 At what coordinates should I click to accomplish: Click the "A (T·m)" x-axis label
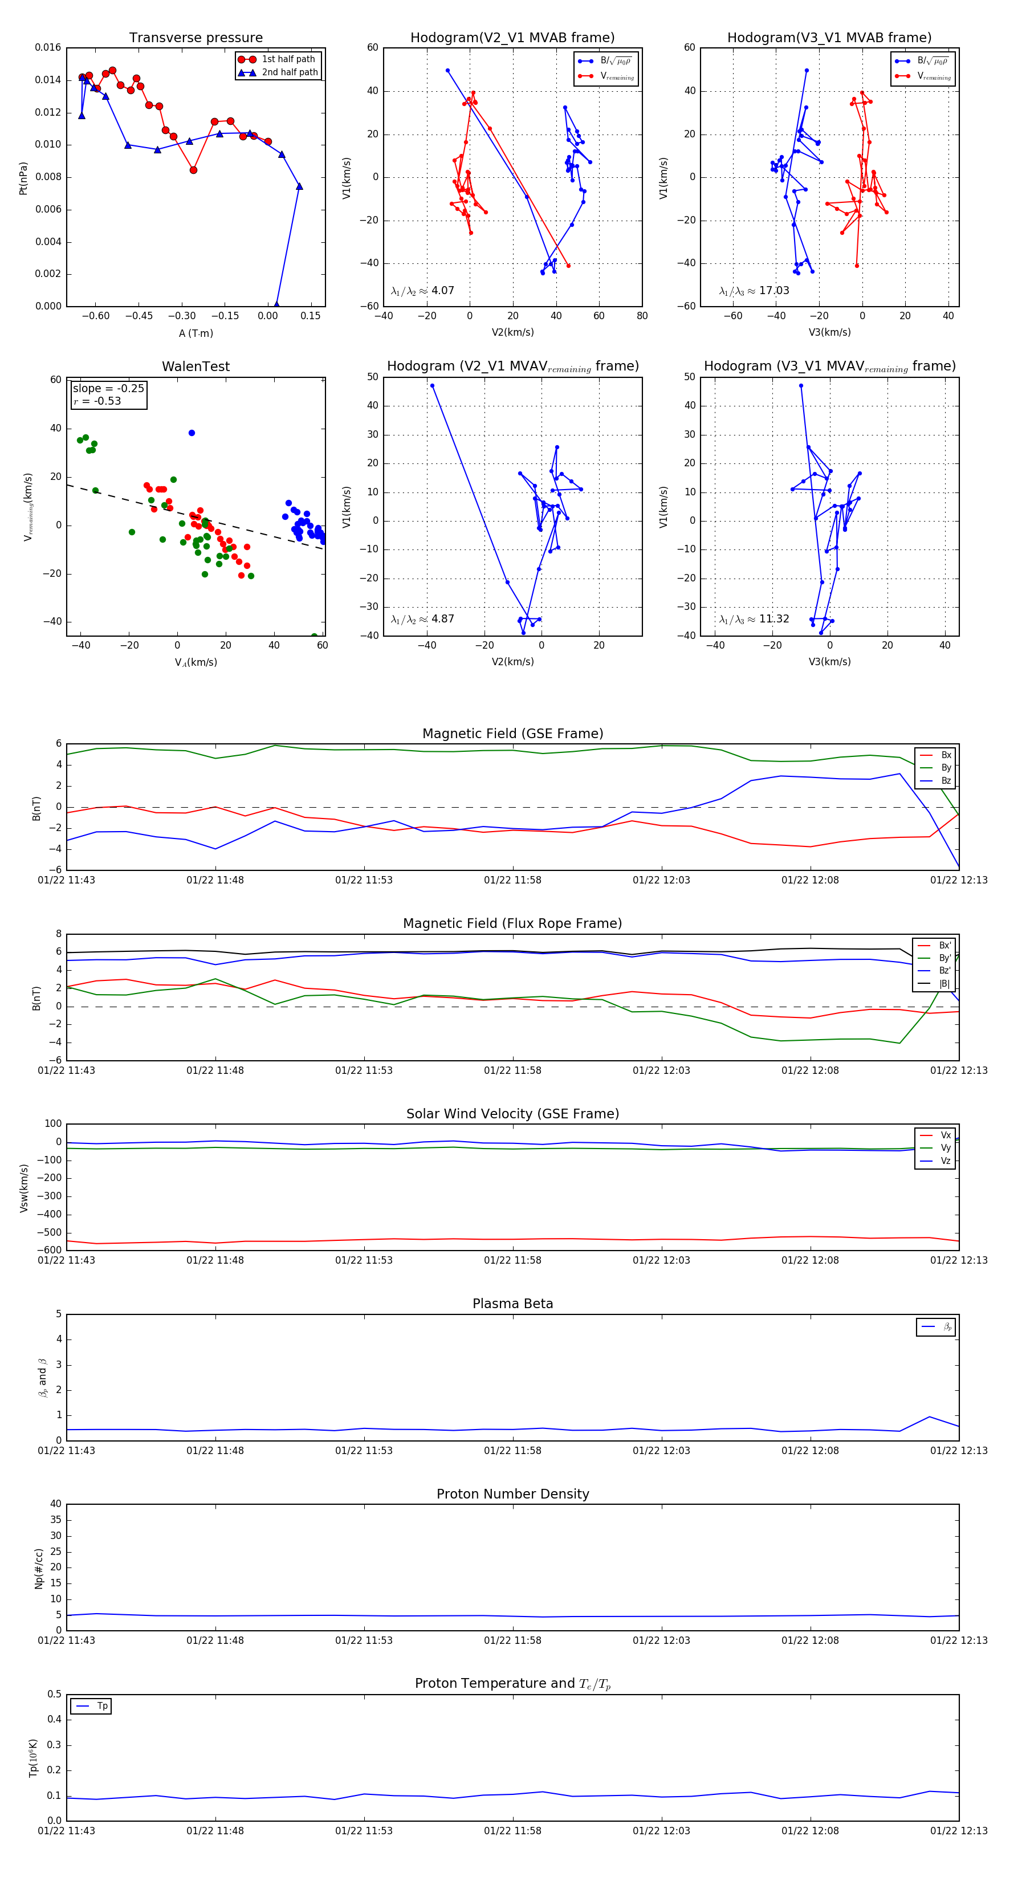pyautogui.click(x=196, y=333)
